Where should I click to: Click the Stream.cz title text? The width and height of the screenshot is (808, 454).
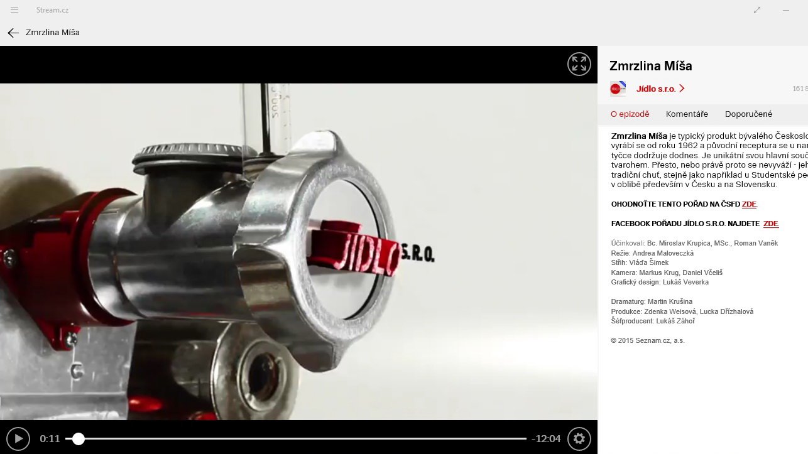pos(52,10)
